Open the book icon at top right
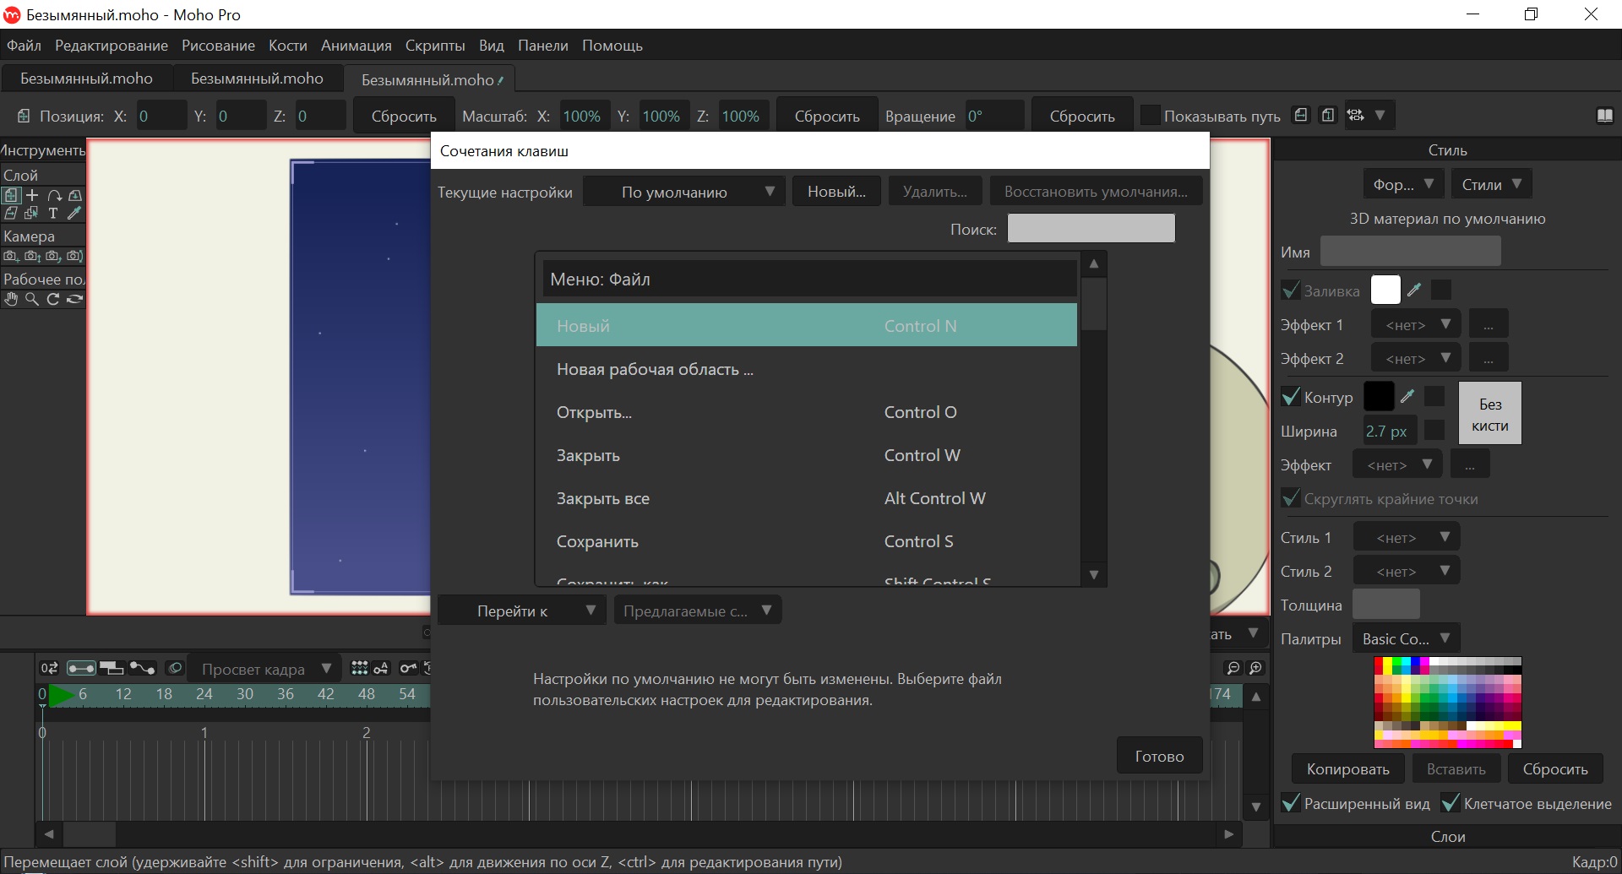 [x=1605, y=116]
